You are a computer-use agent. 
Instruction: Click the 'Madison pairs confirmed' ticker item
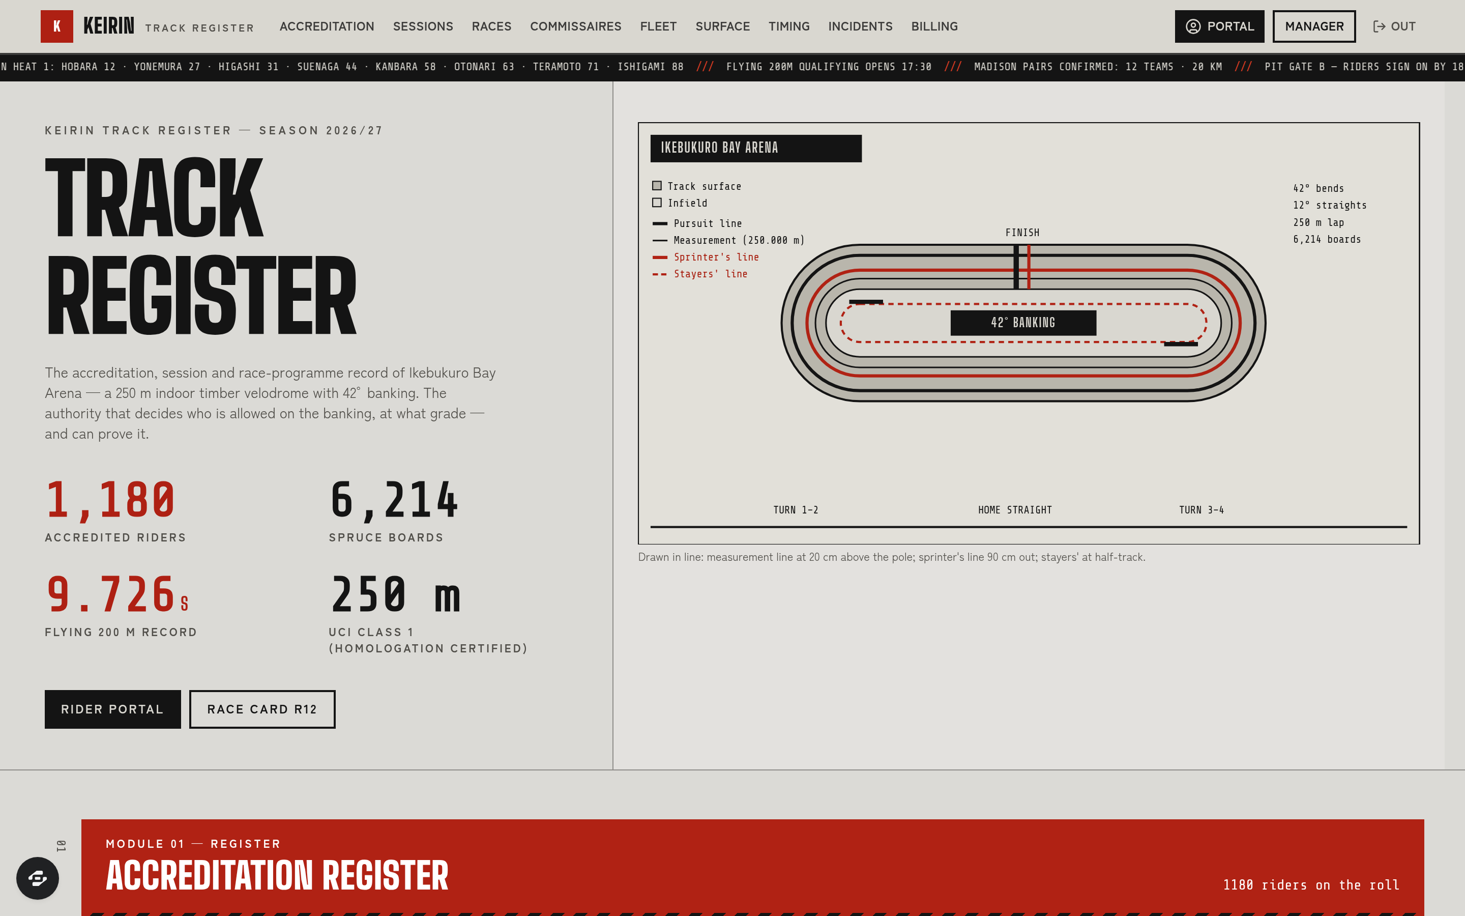pyautogui.click(x=1098, y=67)
